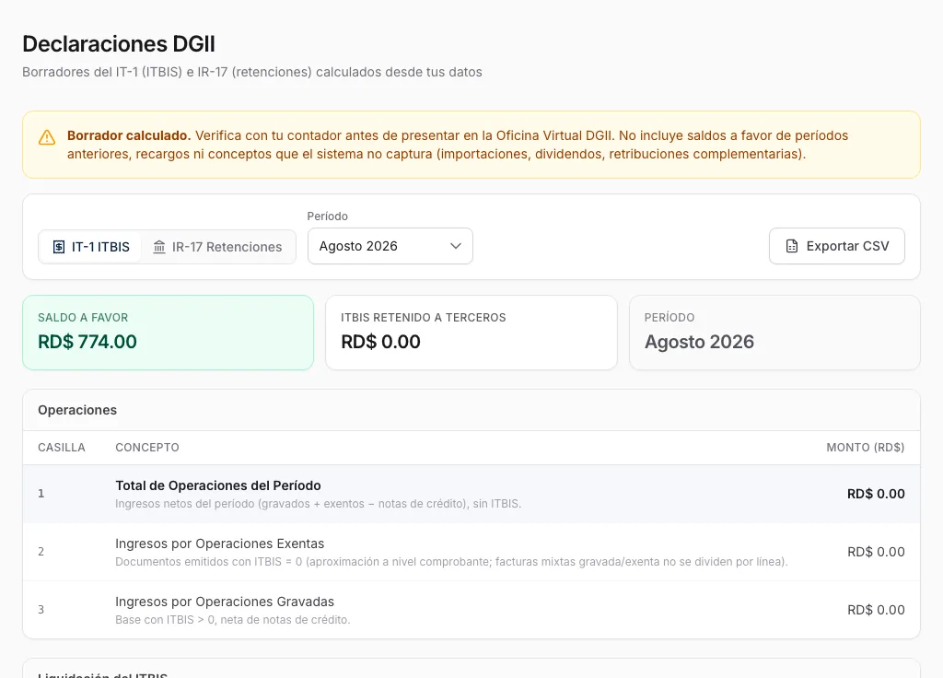Click the Operaciones section heading
The height and width of the screenshot is (678, 943).
pos(77,410)
